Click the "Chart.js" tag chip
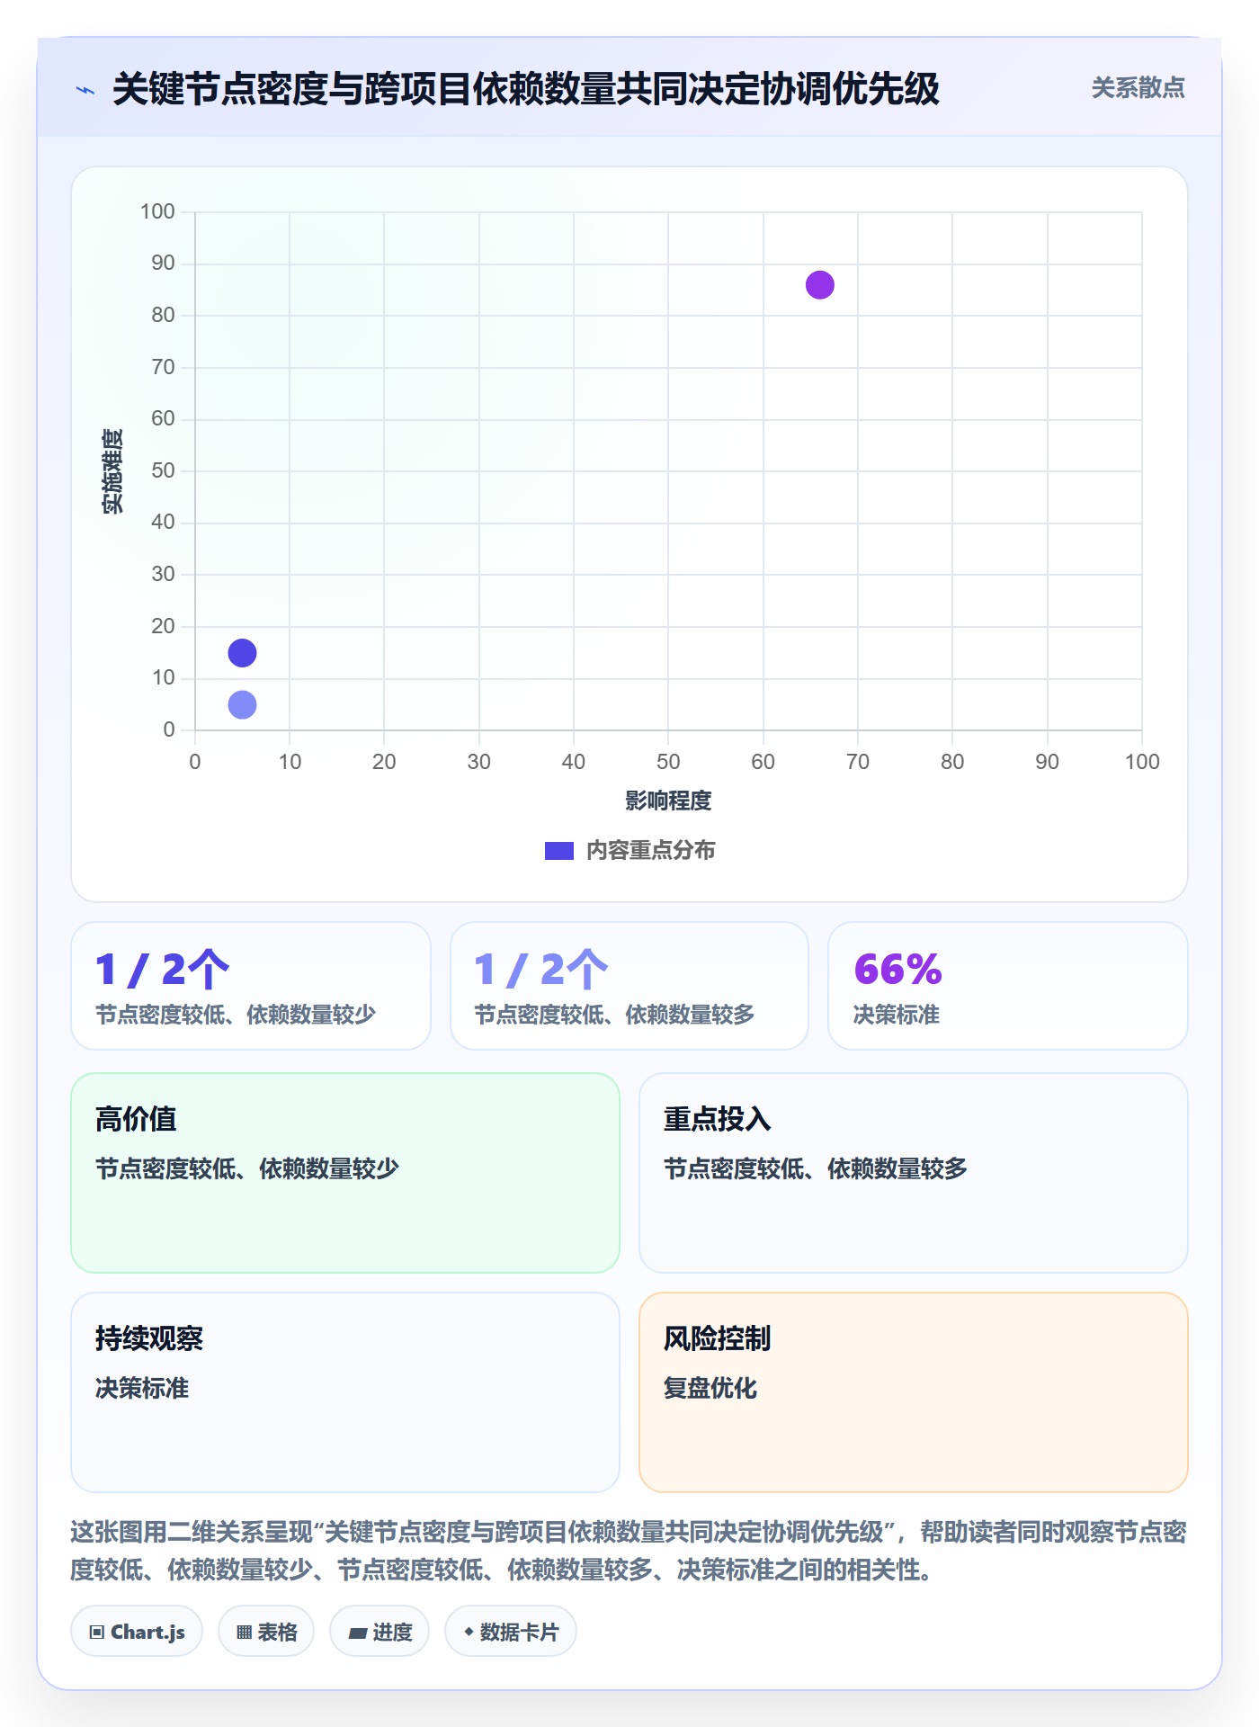The image size is (1259, 1727). pos(137,1632)
